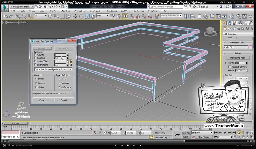Open Select by Name list tool

pos(56,16)
